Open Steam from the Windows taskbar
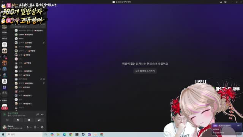Viewport: 243px width, 137px height. click(83, 134)
